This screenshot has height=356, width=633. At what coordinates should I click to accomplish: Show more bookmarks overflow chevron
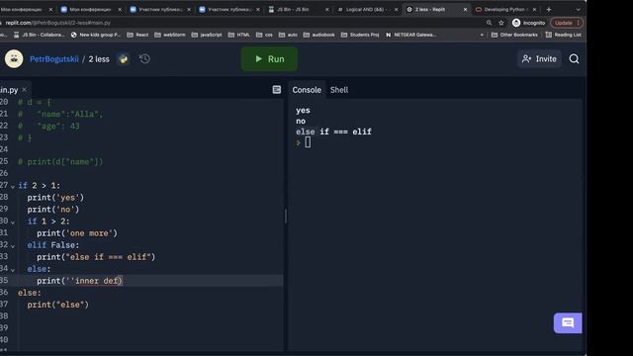tap(482, 35)
